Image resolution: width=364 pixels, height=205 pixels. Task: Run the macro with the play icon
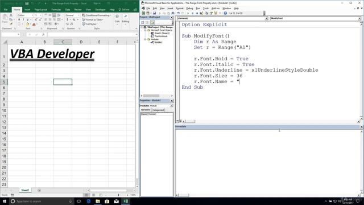188,13
